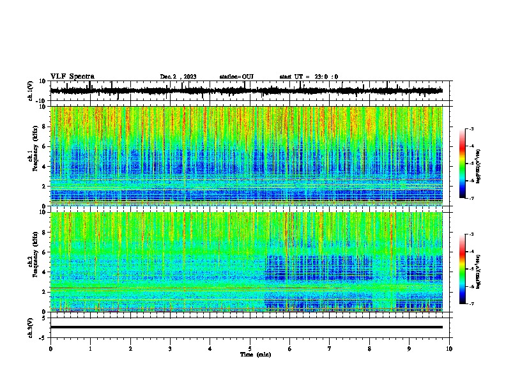The width and height of the screenshot is (506, 391).
Task: Click the color scale bar beside ch.1 spectrogram
Action: coord(462,164)
